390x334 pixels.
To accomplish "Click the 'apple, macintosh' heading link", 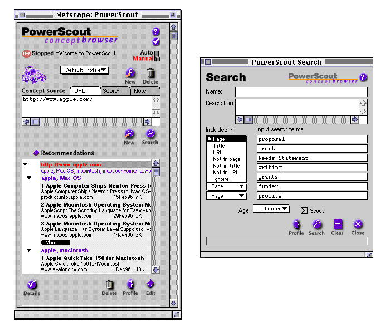I will [x=65, y=250].
